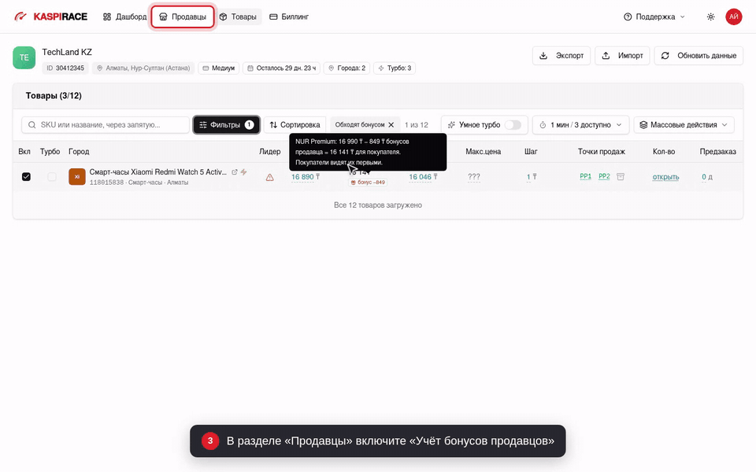Screen dimensions: 756x472
Task: Click the TE seller avatar
Action: (x=24, y=57)
